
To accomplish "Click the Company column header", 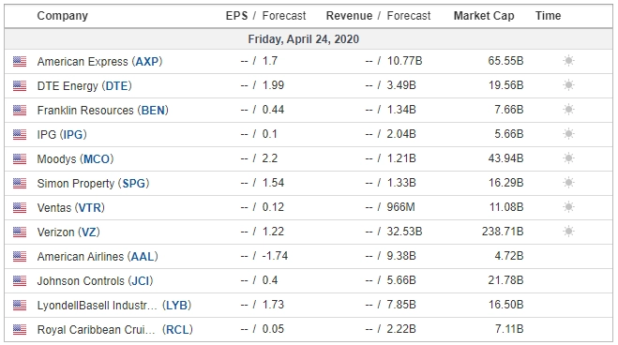I will (x=62, y=16).
